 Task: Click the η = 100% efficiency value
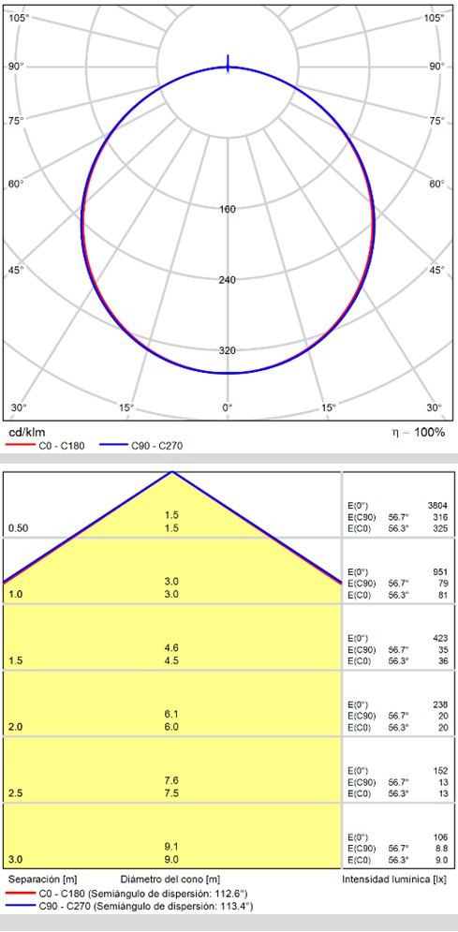tap(415, 432)
